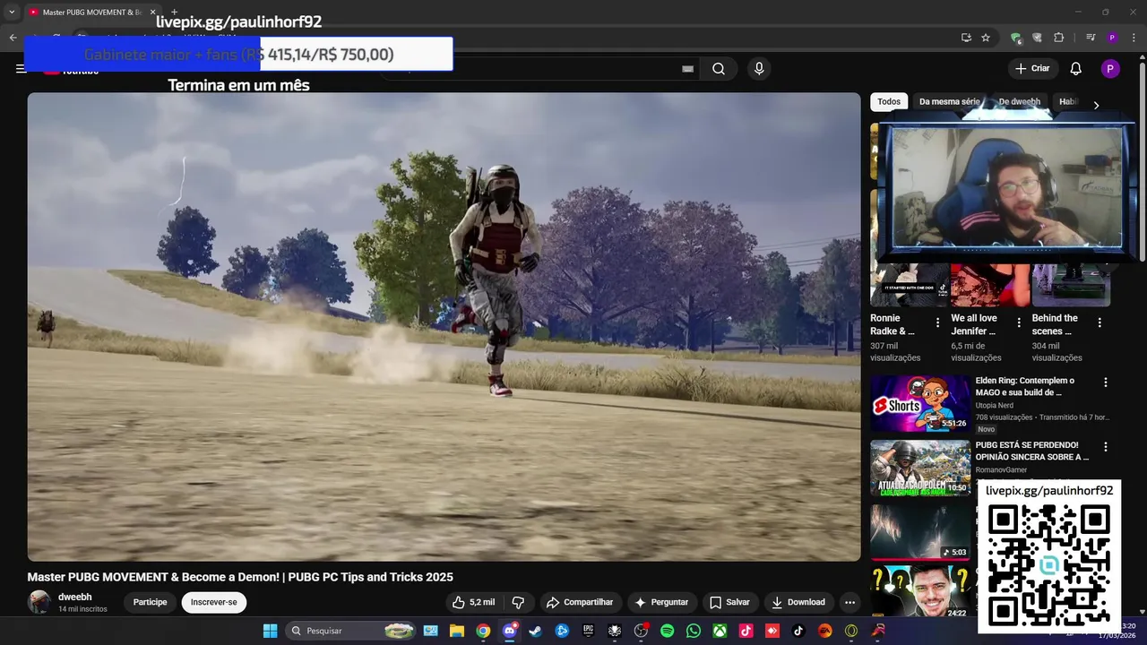Start voice search with the microphone icon

click(759, 69)
